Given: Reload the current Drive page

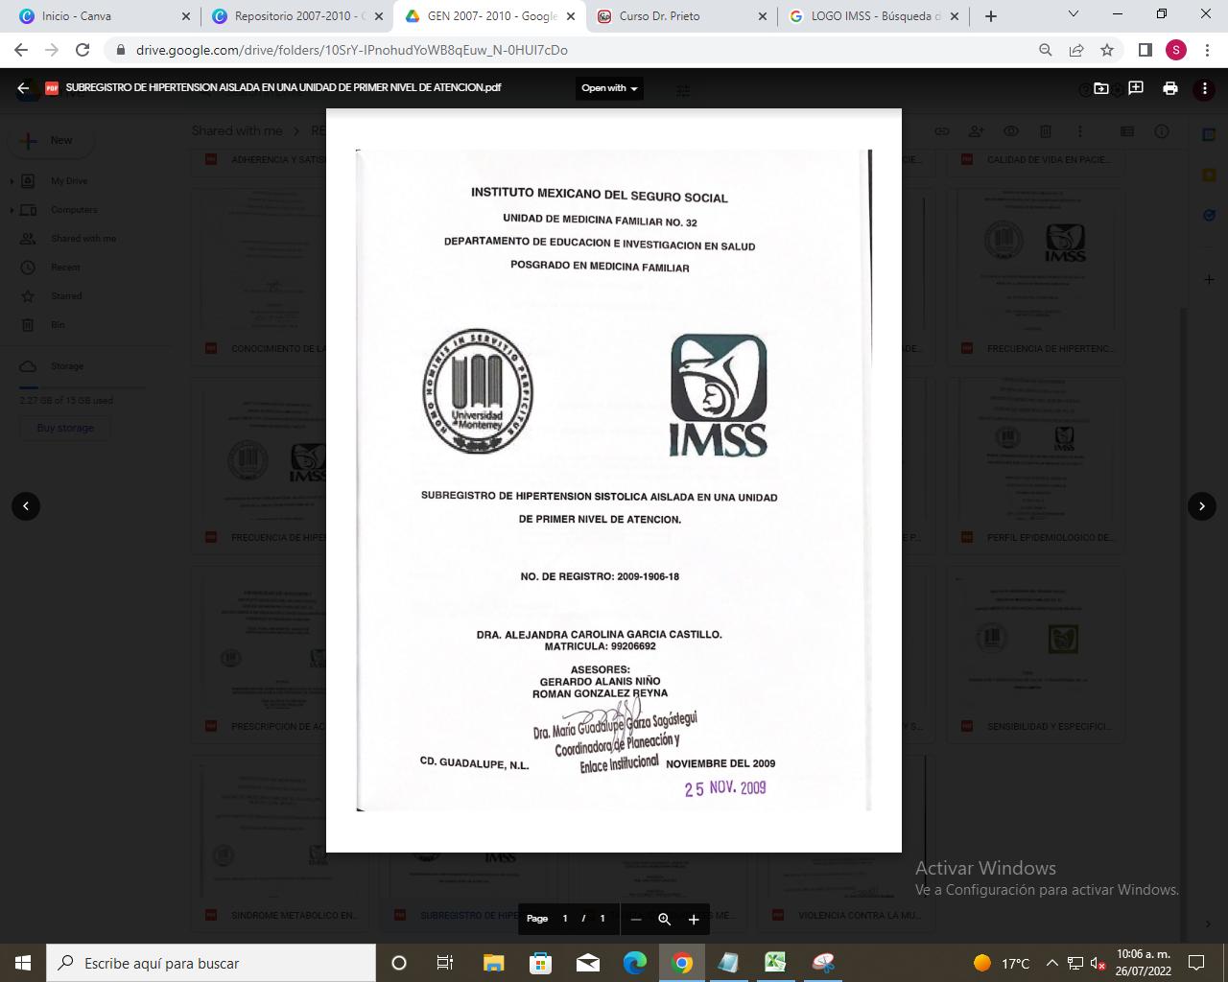Looking at the screenshot, I should (x=83, y=50).
